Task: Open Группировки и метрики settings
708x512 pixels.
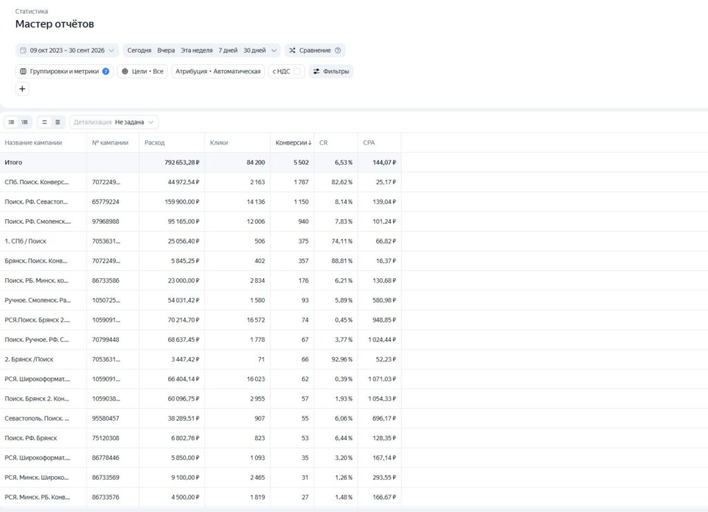Action: click(64, 71)
